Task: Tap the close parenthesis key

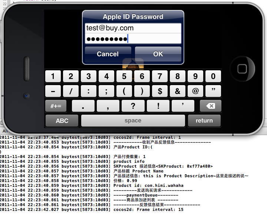Action: [x=142, y=91]
